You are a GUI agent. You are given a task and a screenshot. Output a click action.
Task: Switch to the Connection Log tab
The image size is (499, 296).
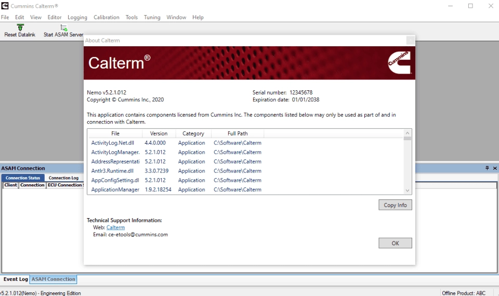click(x=63, y=178)
